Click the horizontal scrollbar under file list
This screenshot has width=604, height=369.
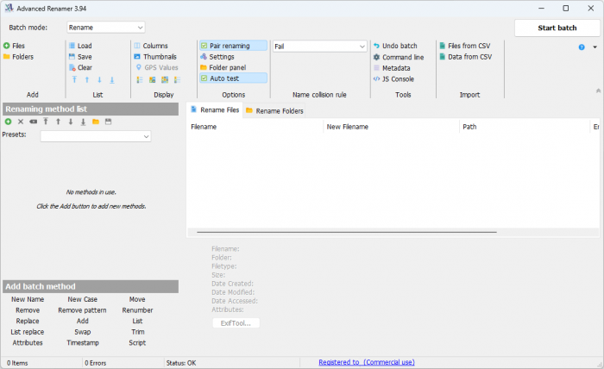(x=346, y=232)
